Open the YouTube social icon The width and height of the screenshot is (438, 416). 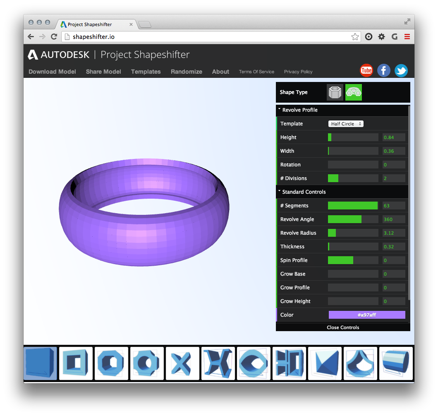(366, 71)
